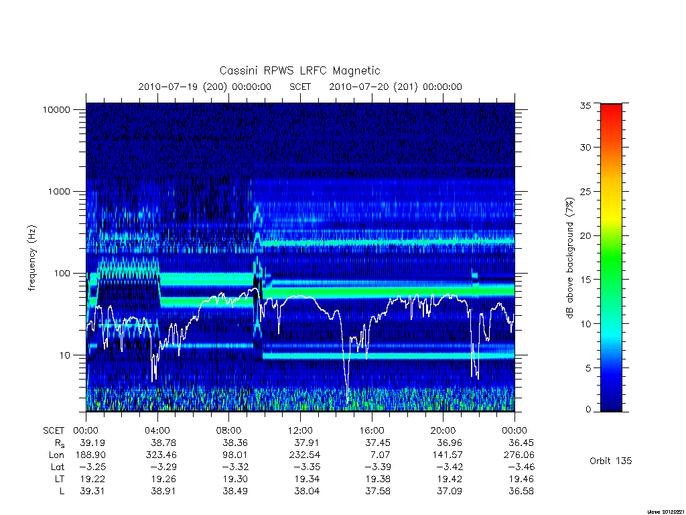Click the 08:00 time axis label
This screenshot has height=515, width=686.
(x=229, y=431)
